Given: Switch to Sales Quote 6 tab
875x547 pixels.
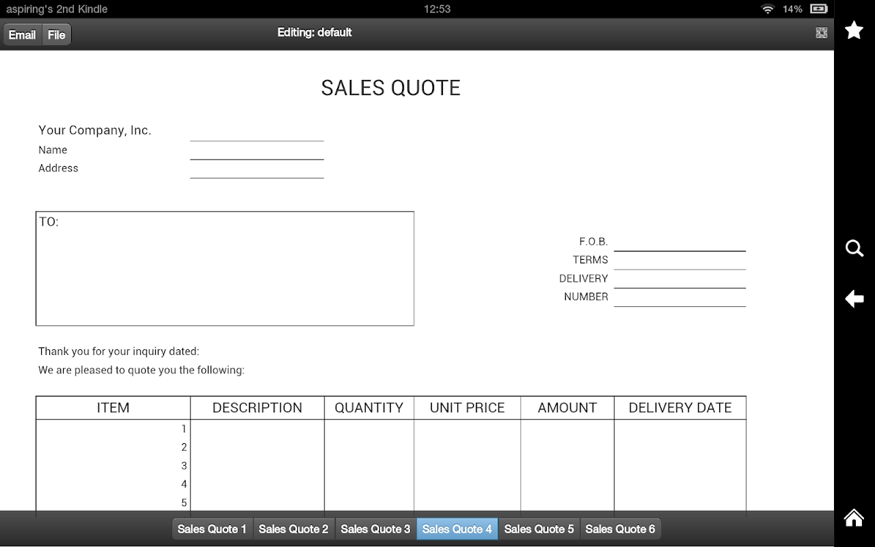Looking at the screenshot, I should [x=621, y=529].
